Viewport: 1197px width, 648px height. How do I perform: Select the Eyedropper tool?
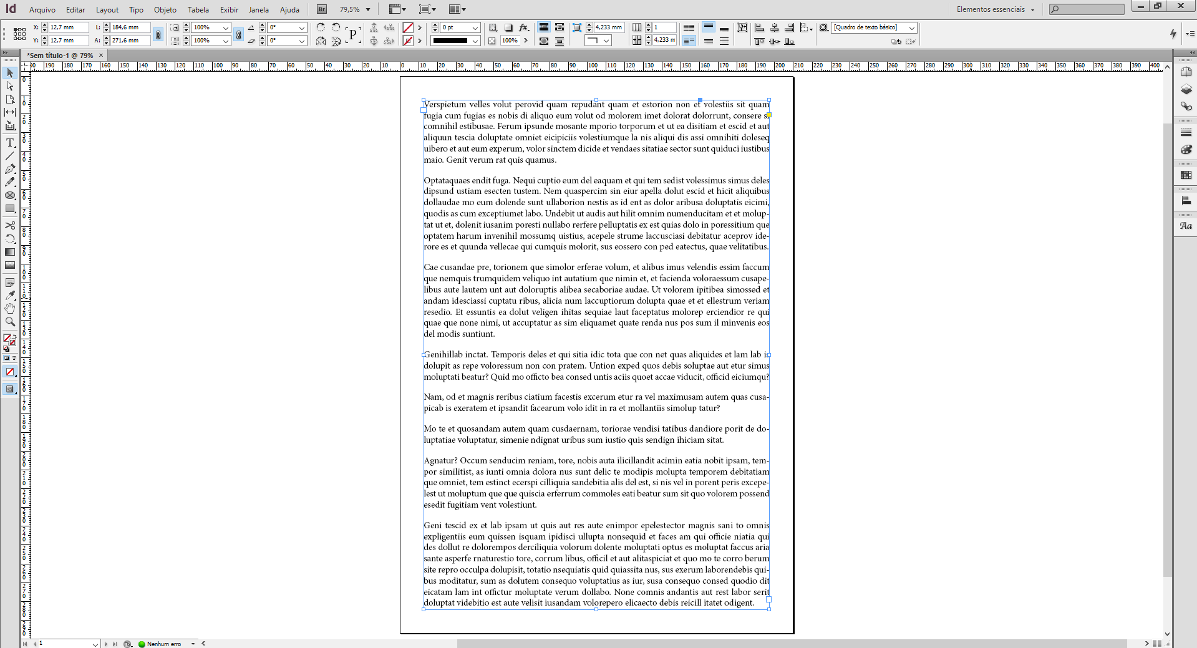(x=10, y=296)
